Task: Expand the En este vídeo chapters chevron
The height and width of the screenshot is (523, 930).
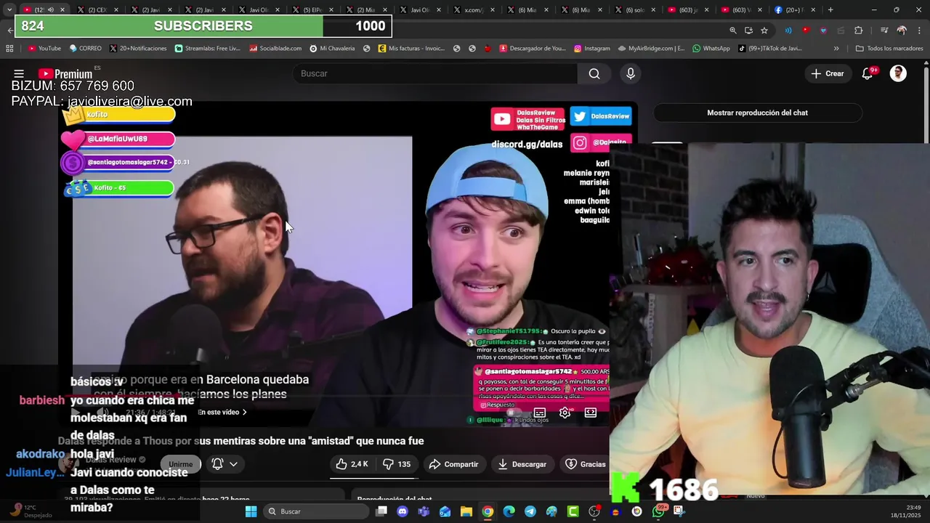Action: (244, 413)
